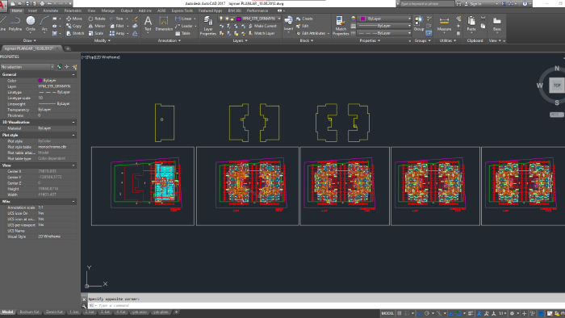This screenshot has width=565, height=318.
Task: Open the Parametric ribbon tab
Action: 73,10
